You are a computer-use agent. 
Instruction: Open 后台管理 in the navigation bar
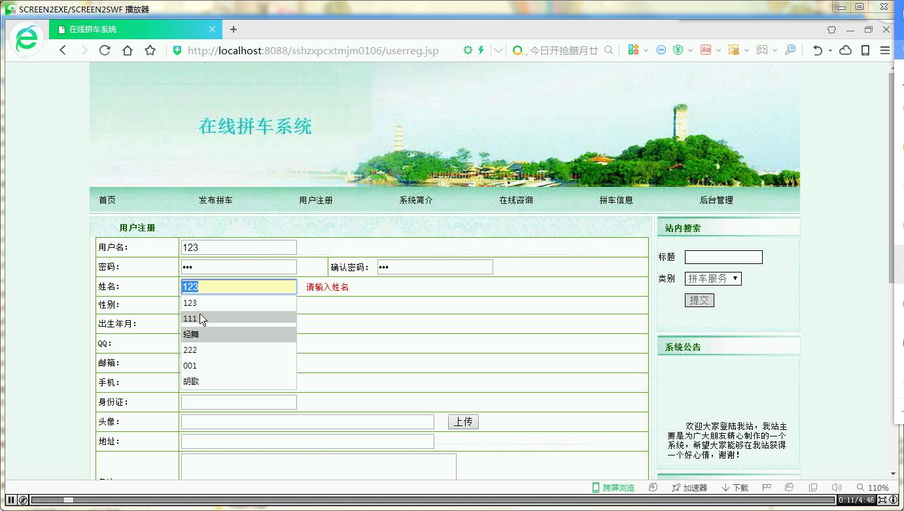pyautogui.click(x=716, y=201)
